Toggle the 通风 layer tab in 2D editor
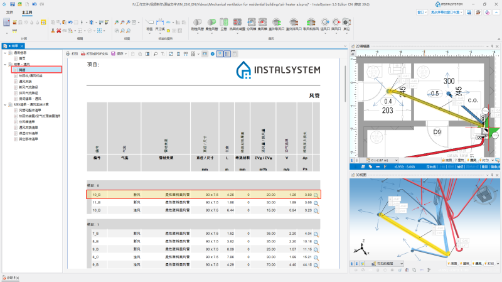 [472, 160]
